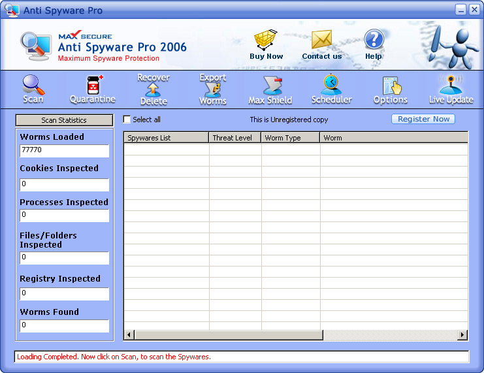Screen dimensions: 484x373
Task: Click the Worms Loaded value field
Action: click(x=65, y=151)
